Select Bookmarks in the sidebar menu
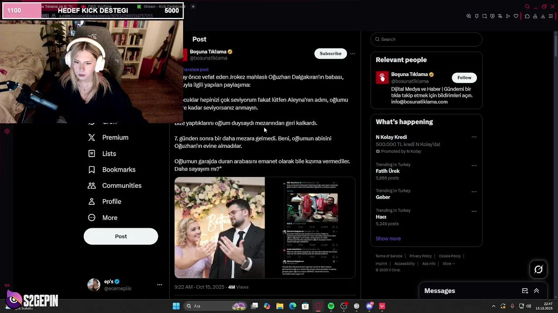 pos(119,170)
